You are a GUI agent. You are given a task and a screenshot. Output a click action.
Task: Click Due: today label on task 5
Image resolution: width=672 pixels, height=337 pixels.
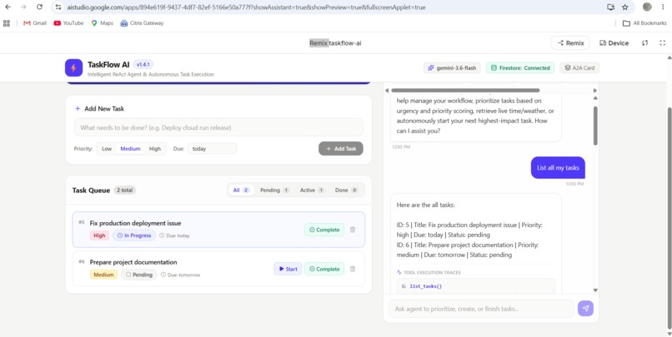coord(174,235)
